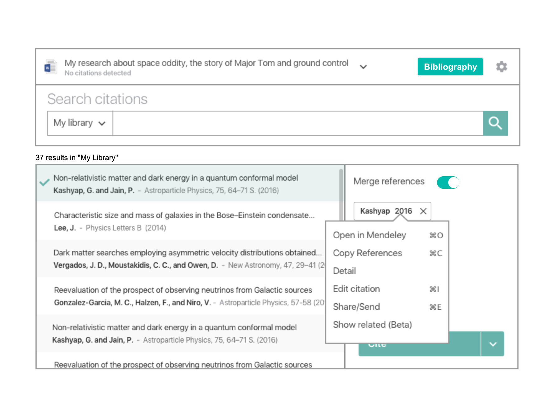Toggle the Merge references switch
Viewport: 550px width, 413px height.
click(448, 183)
